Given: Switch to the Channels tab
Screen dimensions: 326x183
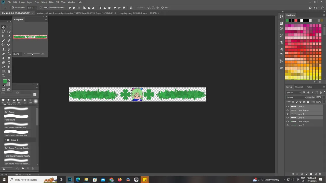Looking at the screenshot, I should (x=299, y=87).
